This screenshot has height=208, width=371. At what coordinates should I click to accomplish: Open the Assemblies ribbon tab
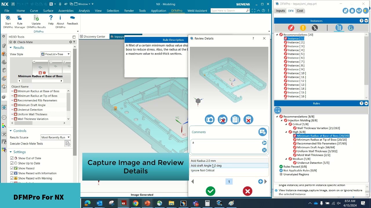pyautogui.click(x=66, y=11)
